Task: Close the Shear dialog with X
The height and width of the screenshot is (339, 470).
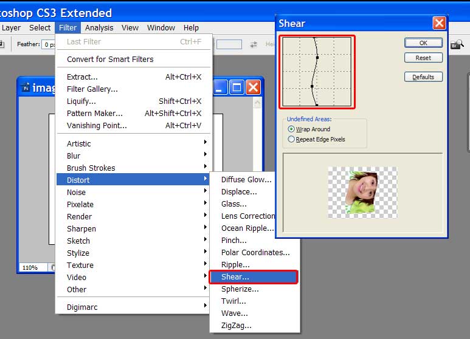Action: [439, 23]
